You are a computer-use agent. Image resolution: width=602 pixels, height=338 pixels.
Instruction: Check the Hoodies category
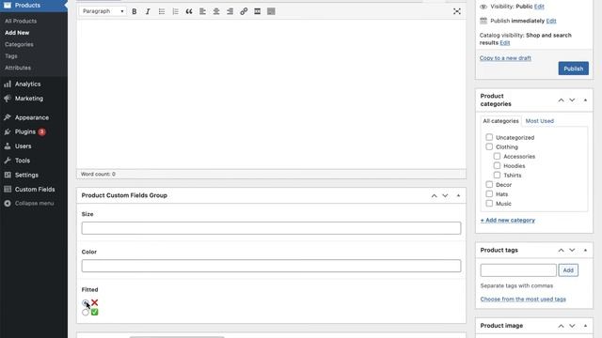pyautogui.click(x=497, y=165)
